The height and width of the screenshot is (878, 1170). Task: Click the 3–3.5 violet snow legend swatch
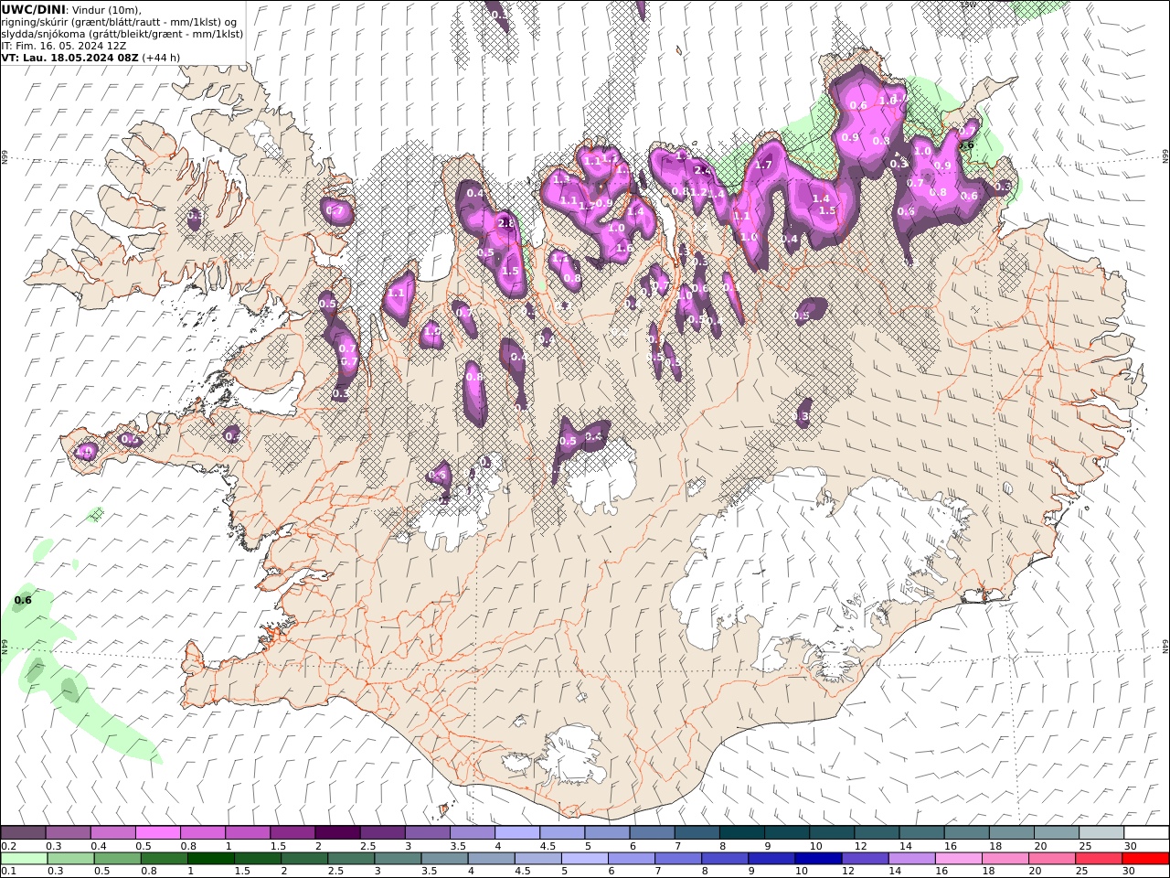click(426, 832)
